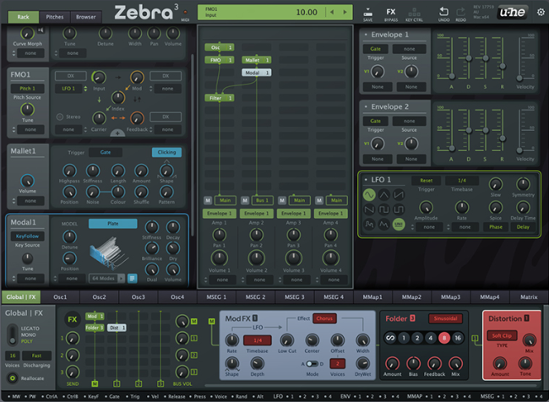Toggle the Mod FX A/D mode switch
The image size is (549, 402).
pos(312,364)
